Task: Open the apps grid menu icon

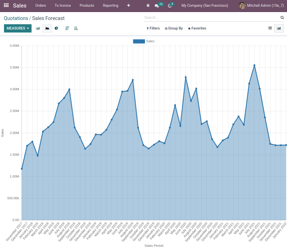Action: pyautogui.click(x=6, y=5)
